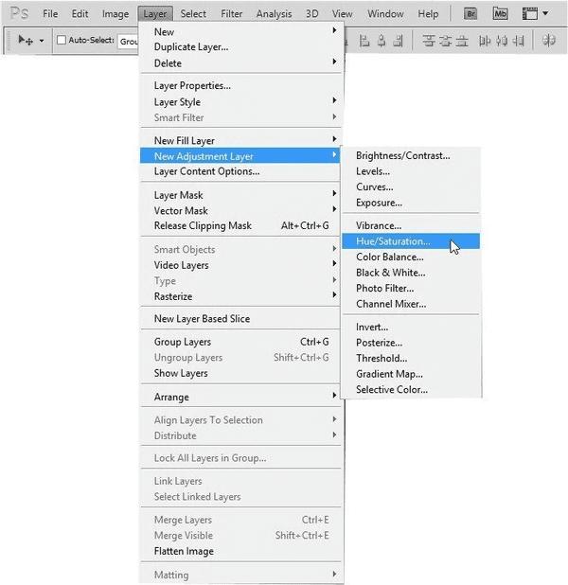Choose Group Layers

pyautogui.click(x=240, y=342)
